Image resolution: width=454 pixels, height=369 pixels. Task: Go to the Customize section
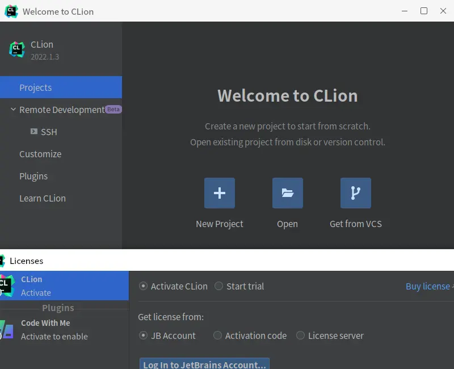click(61, 154)
